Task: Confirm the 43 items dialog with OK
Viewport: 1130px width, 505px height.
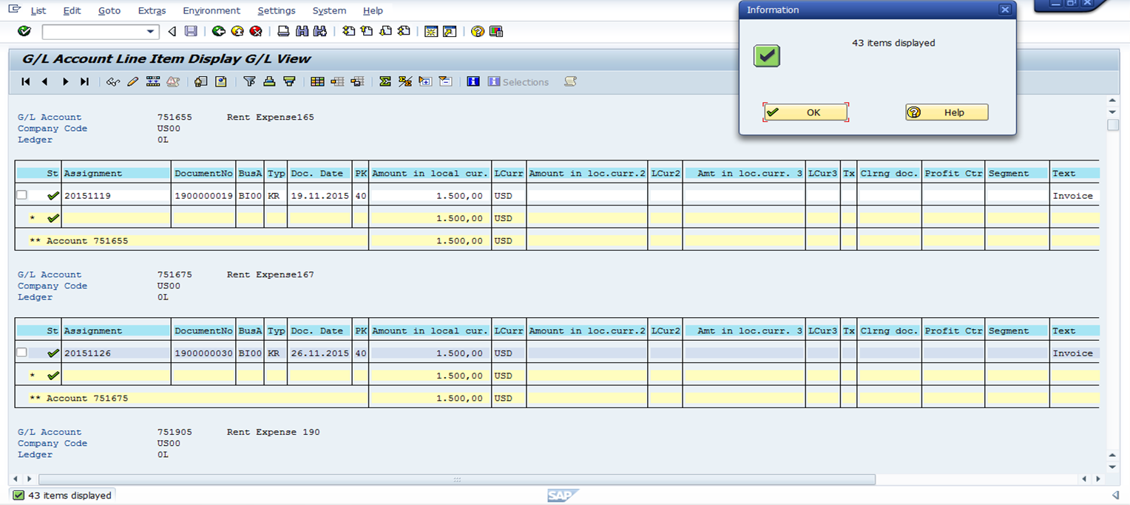Action: [x=805, y=112]
